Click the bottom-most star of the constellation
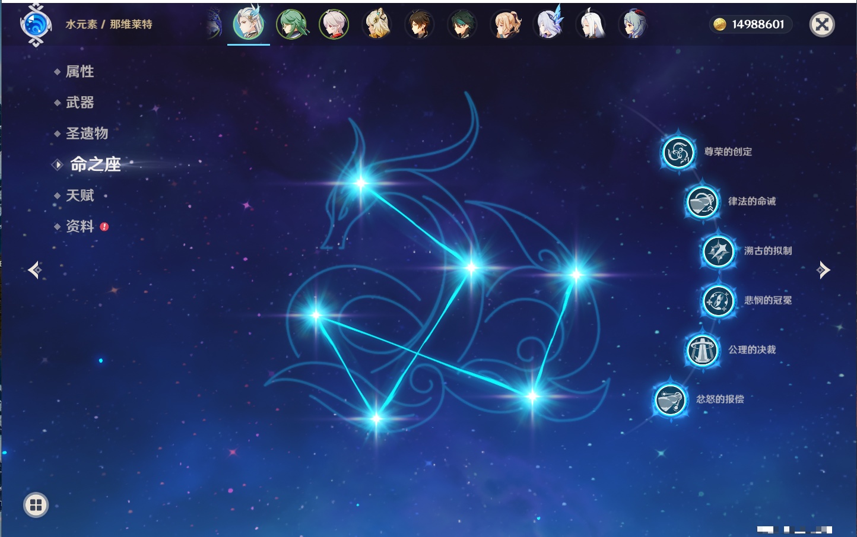The height and width of the screenshot is (537, 857). [376, 419]
